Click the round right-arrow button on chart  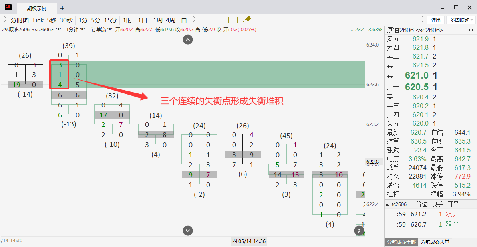click(x=359, y=231)
